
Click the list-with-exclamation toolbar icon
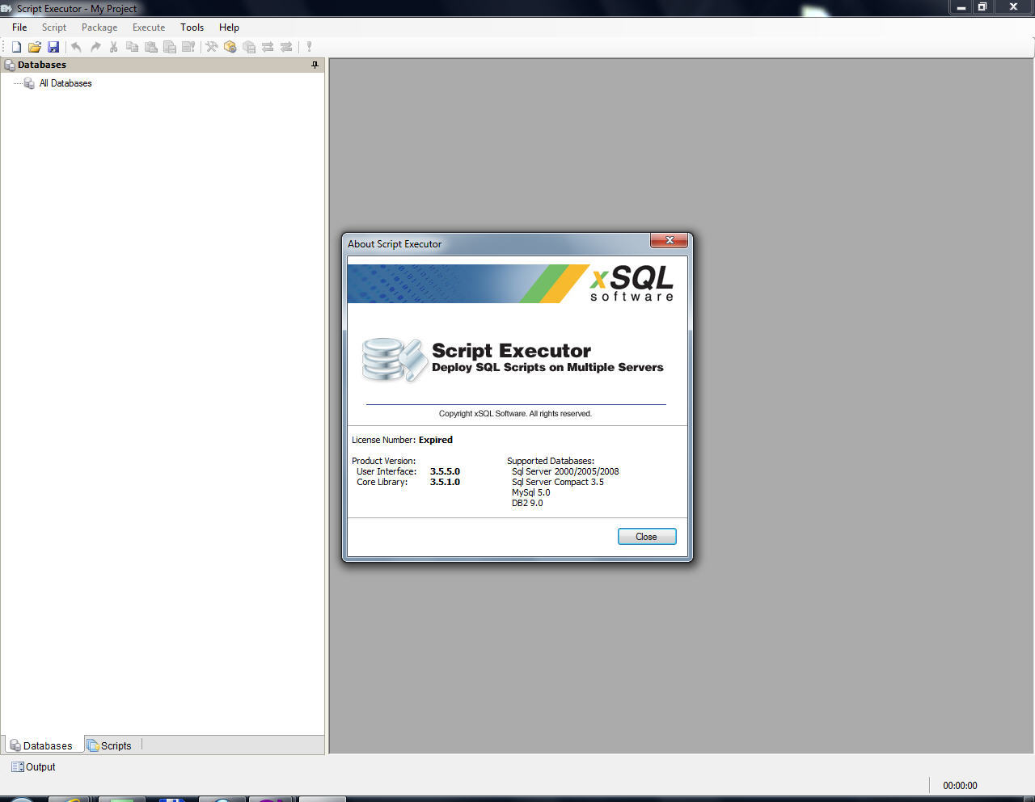pyautogui.click(x=188, y=47)
